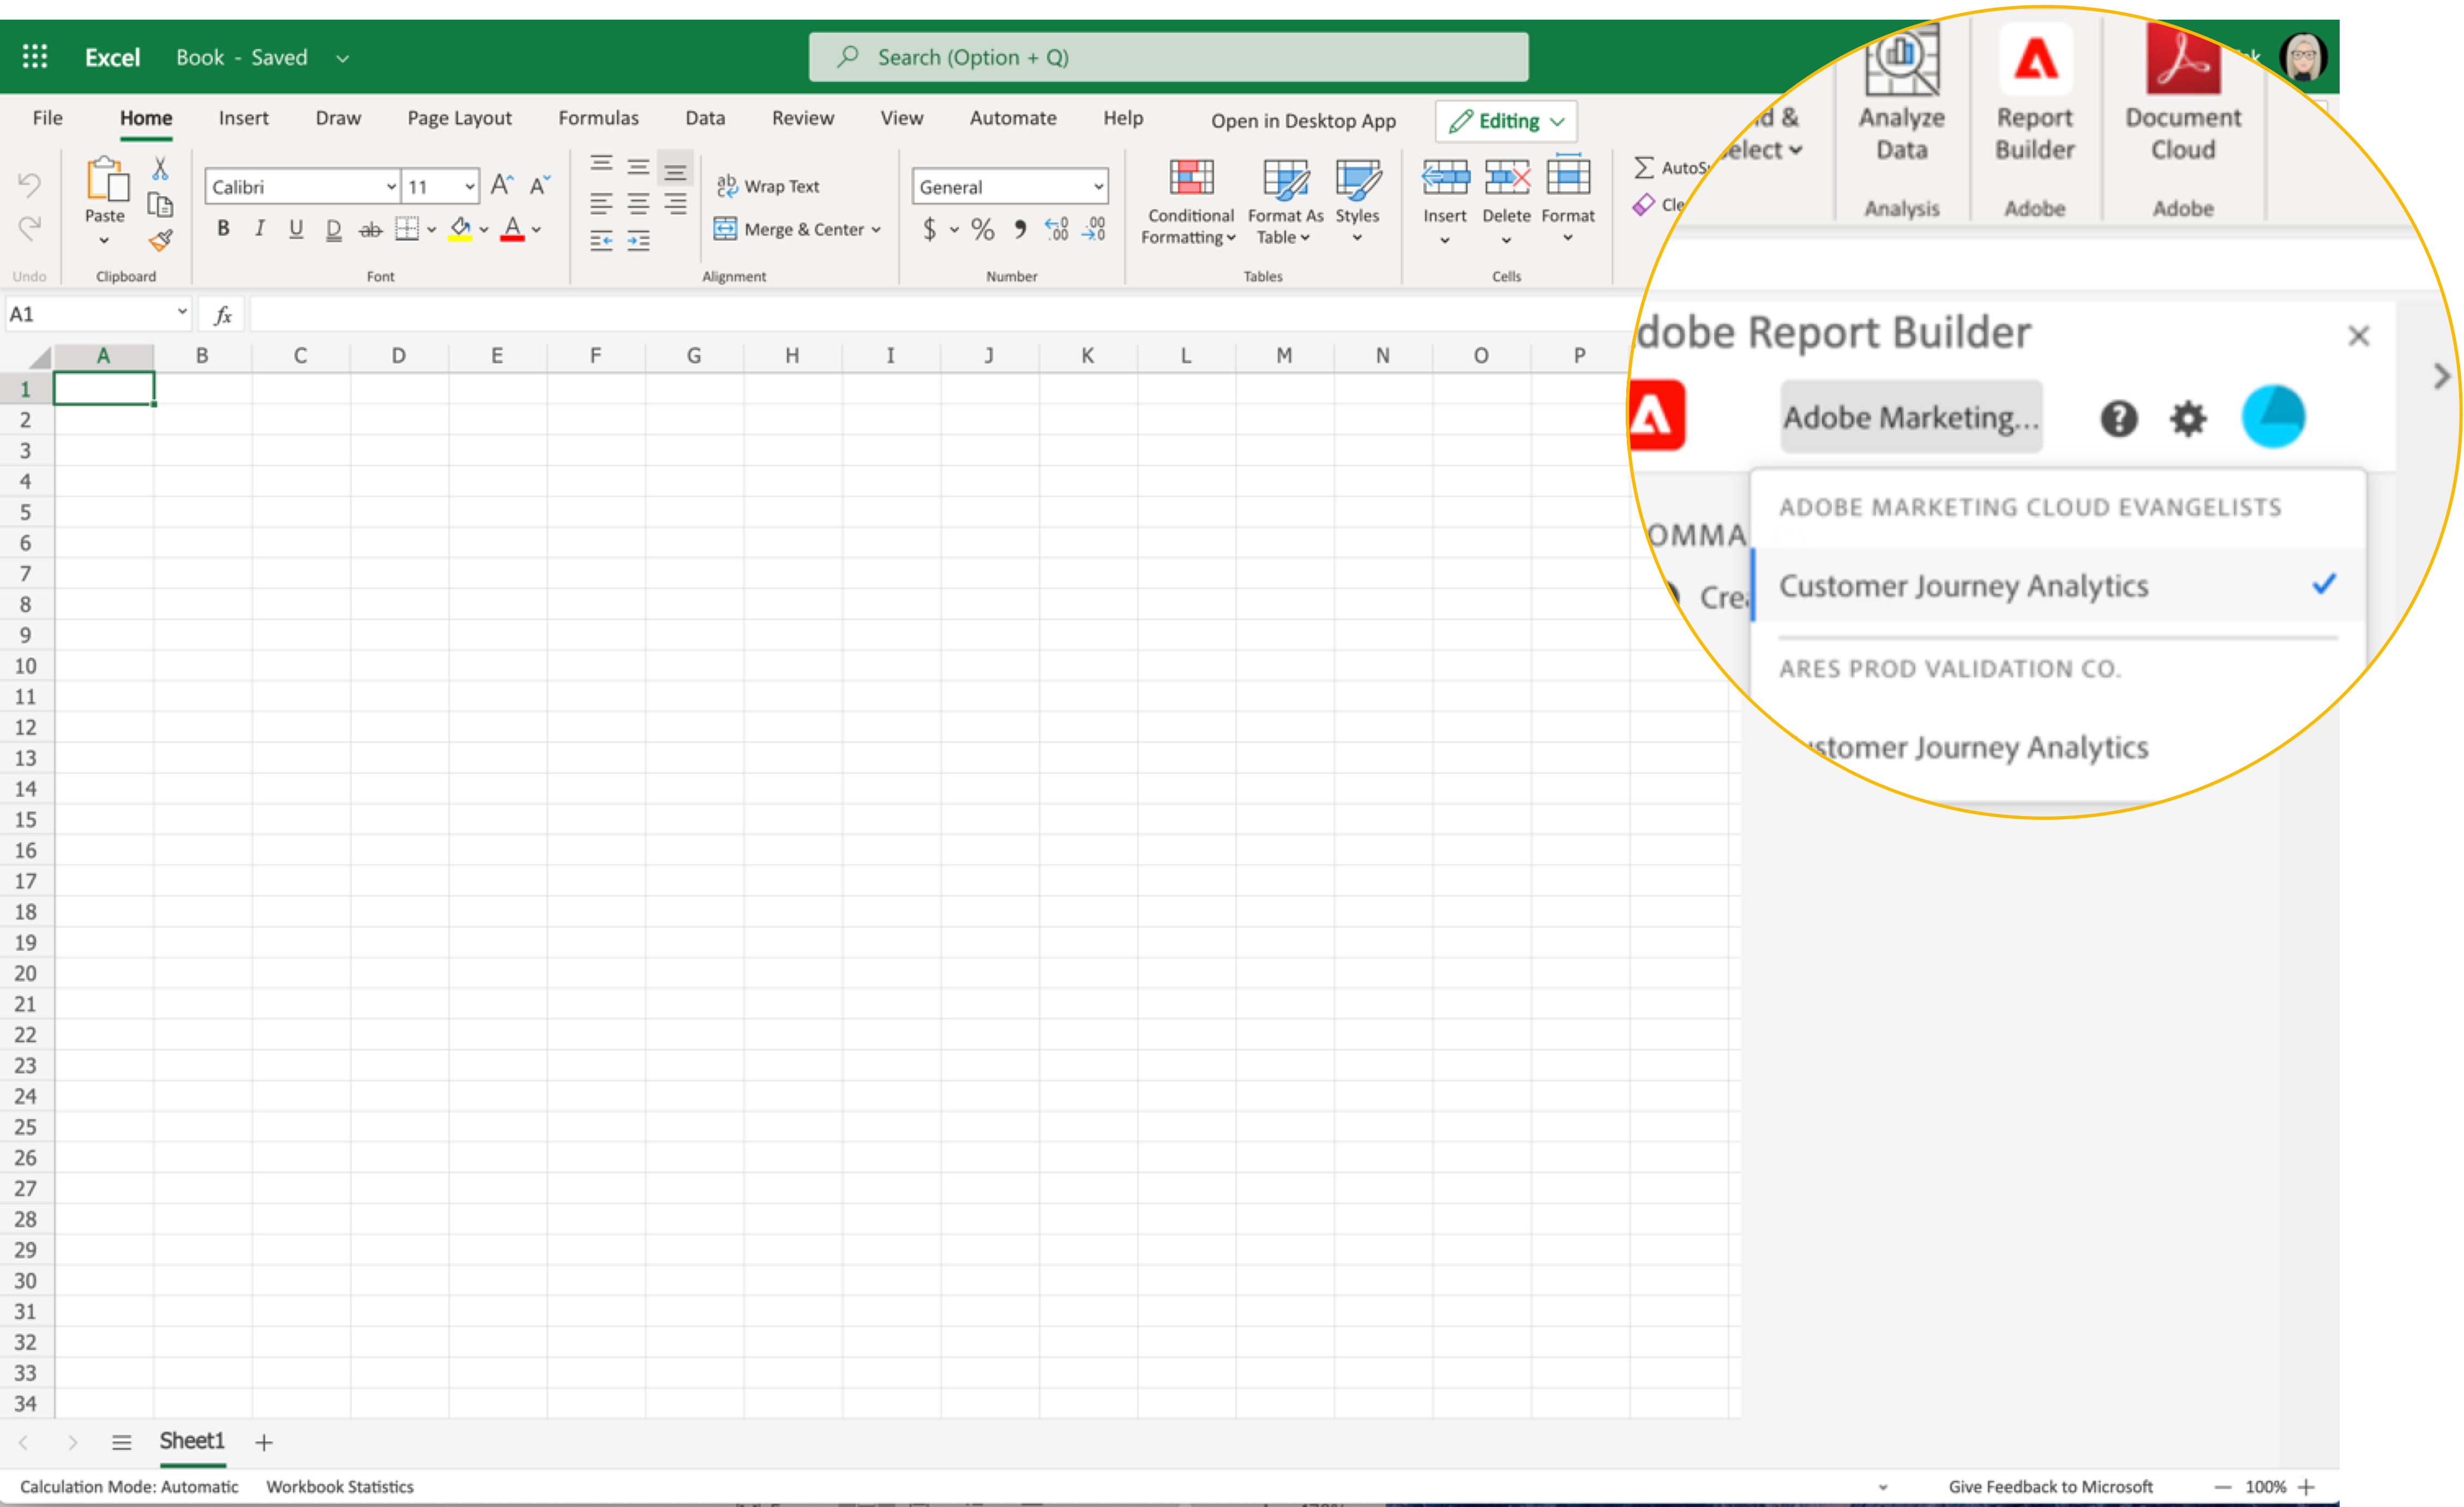Toggle italic formatting
This screenshot has height=1507, width=2464.
pyautogui.click(x=259, y=229)
